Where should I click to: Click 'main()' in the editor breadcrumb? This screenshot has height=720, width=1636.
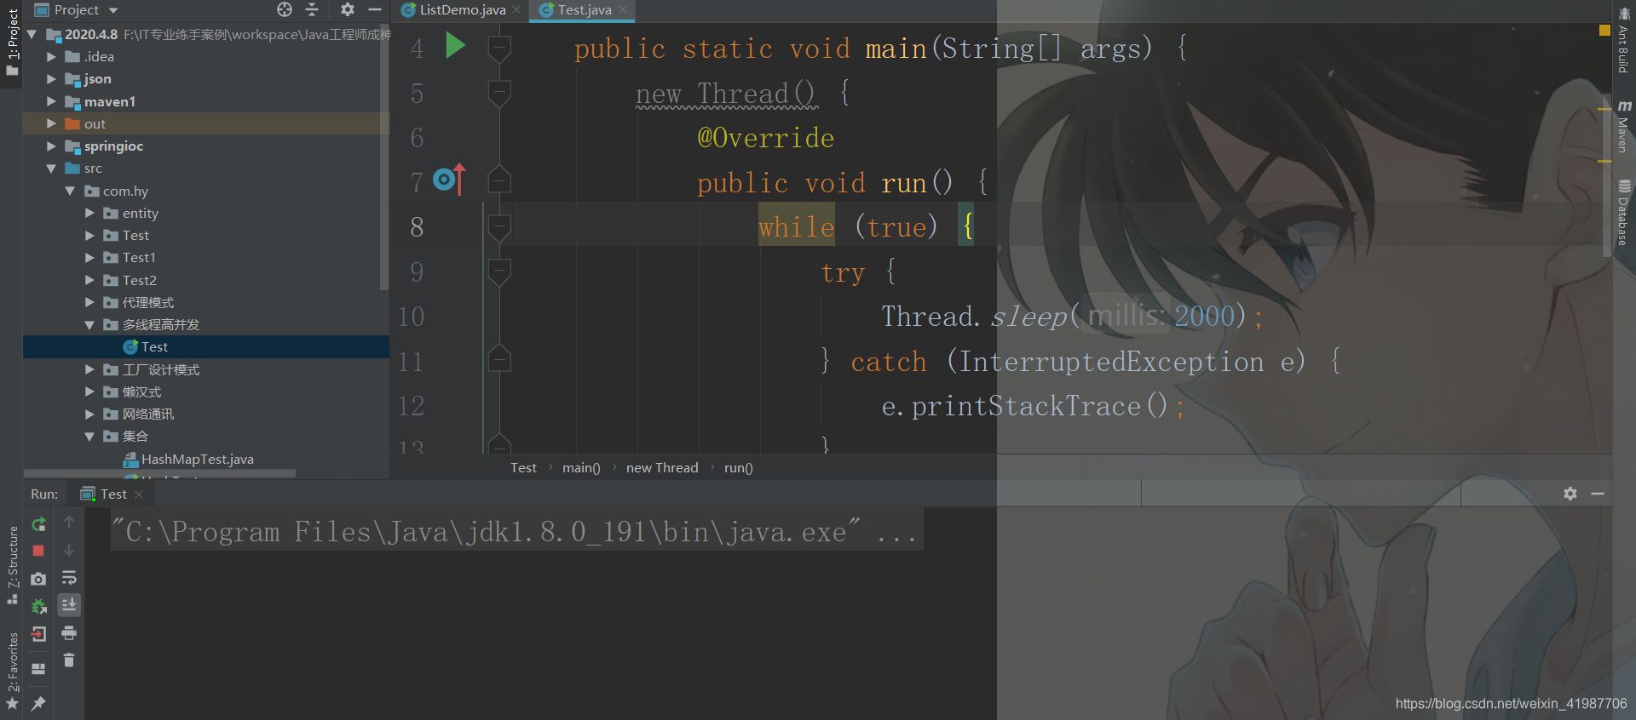point(581,468)
